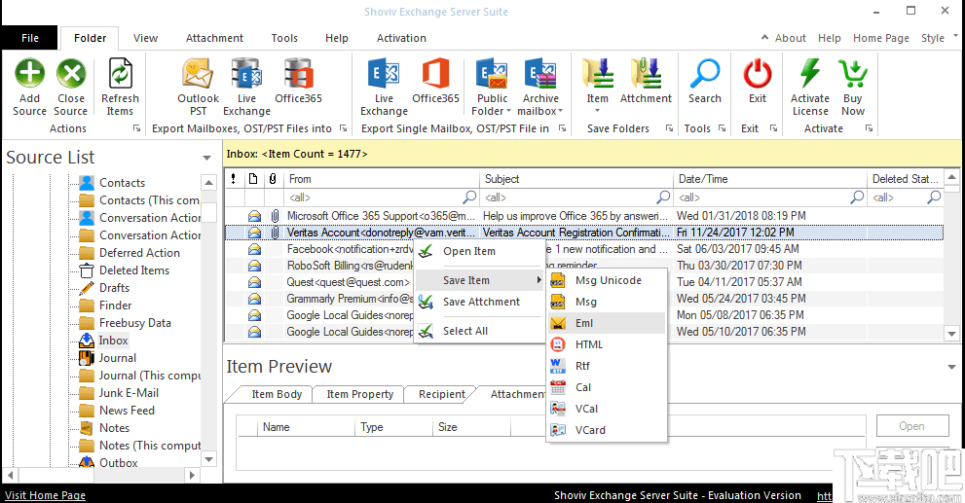The width and height of the screenshot is (965, 503).
Task: Open the Search tool
Action: pos(705,73)
